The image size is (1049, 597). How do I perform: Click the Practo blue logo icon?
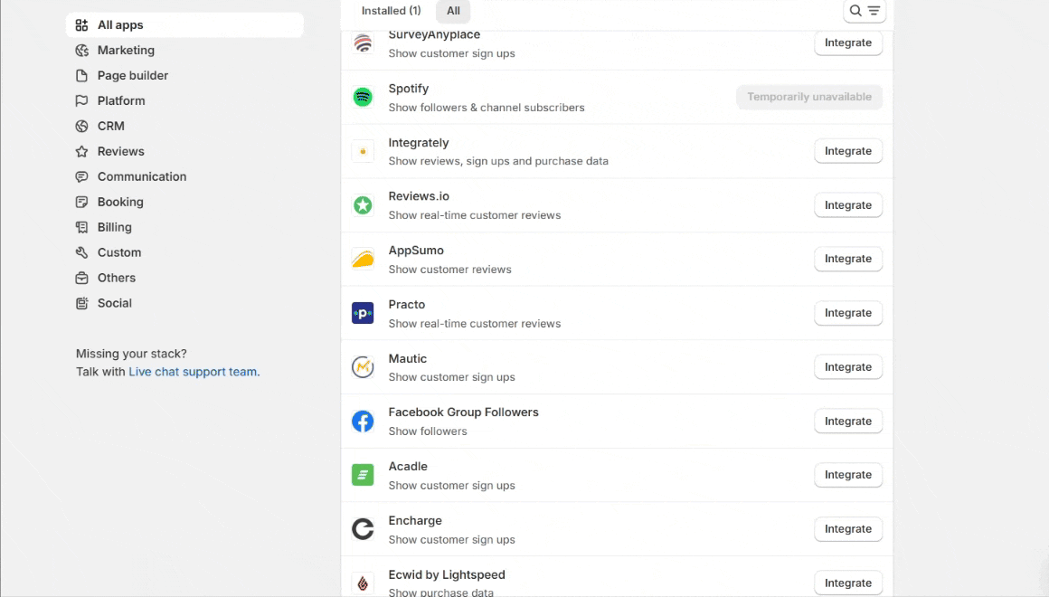tap(363, 313)
